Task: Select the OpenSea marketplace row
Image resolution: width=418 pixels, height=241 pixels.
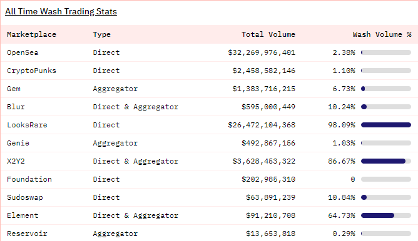Action: pos(209,52)
